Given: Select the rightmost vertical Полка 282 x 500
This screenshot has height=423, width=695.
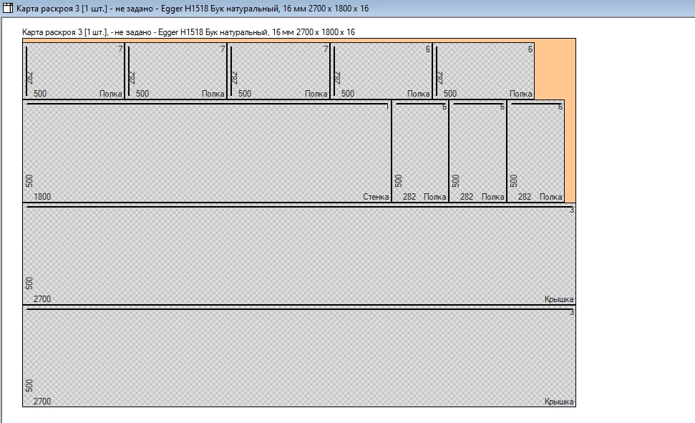Looking at the screenshot, I should (x=536, y=151).
